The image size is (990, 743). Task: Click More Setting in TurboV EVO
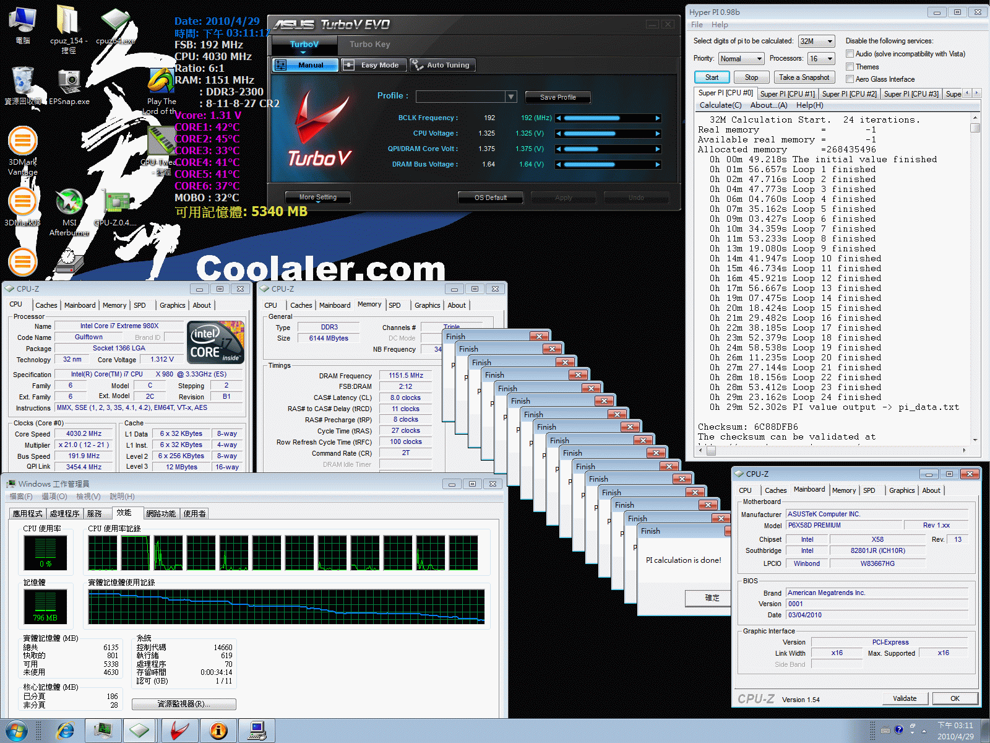point(318,198)
